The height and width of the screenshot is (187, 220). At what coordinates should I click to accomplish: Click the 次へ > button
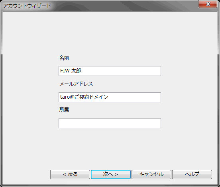[x=111, y=174]
